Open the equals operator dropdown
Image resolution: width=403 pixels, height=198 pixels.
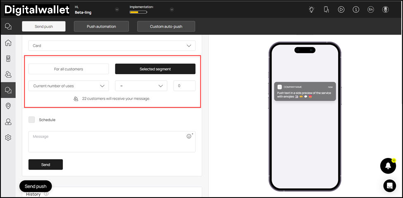click(x=141, y=86)
